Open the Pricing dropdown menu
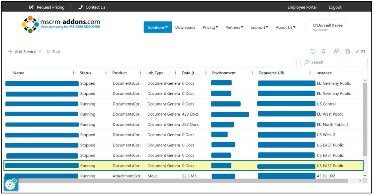 pos(210,27)
